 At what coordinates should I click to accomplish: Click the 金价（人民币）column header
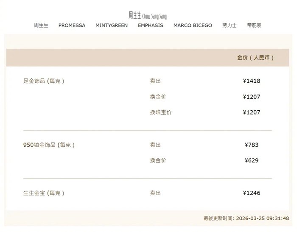(x=255, y=58)
